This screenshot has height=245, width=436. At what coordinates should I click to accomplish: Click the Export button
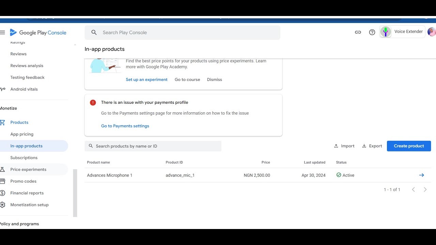(372, 146)
